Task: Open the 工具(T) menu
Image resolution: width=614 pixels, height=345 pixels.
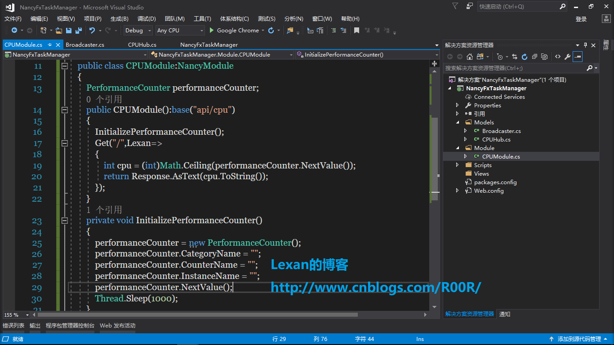Action: pyautogui.click(x=202, y=19)
